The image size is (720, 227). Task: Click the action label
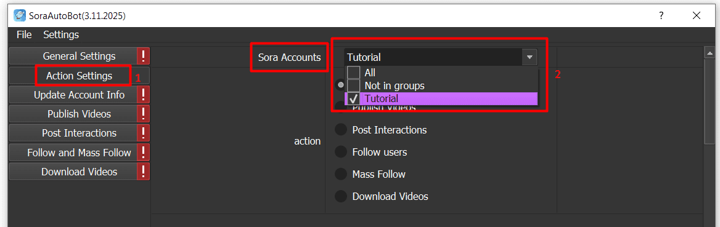tap(307, 141)
